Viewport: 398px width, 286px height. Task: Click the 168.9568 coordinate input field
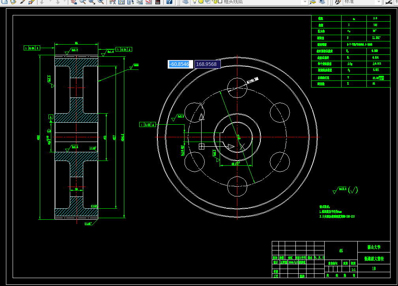pos(207,64)
